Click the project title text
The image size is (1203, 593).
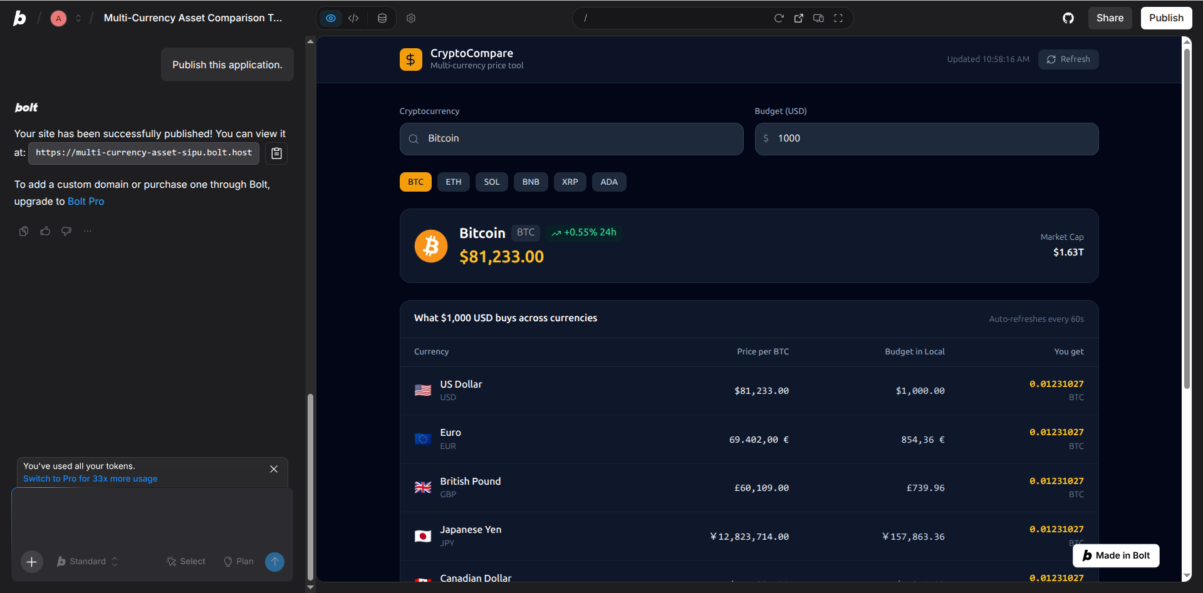tap(193, 18)
